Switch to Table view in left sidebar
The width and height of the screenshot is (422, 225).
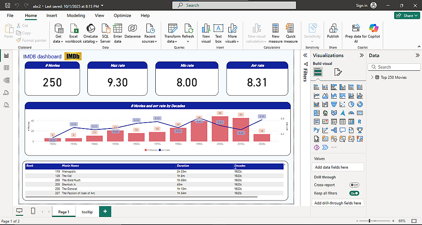[6, 68]
